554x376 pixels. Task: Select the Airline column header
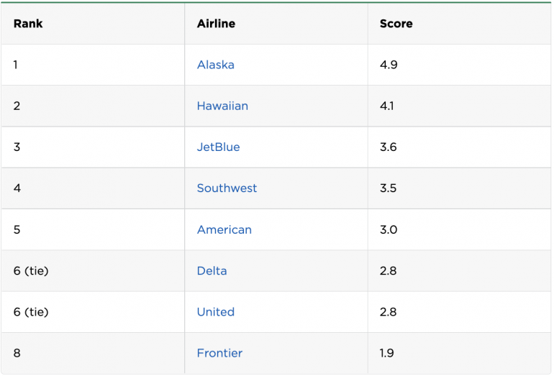216,24
